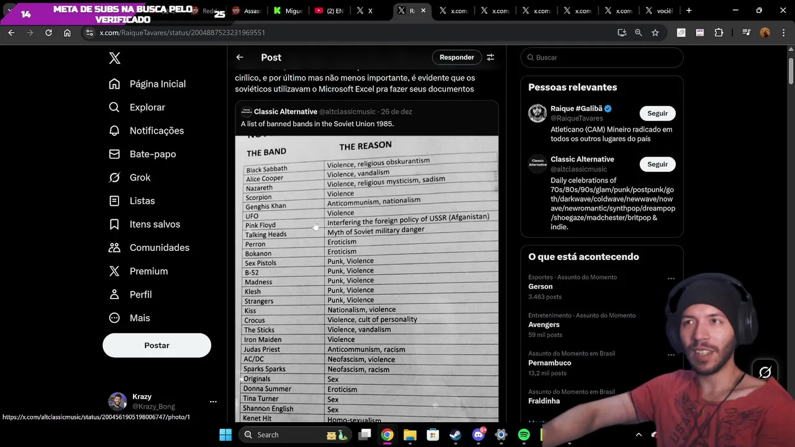Open Premium in the sidebar
Screen dimensions: 795x447
[138, 271]
